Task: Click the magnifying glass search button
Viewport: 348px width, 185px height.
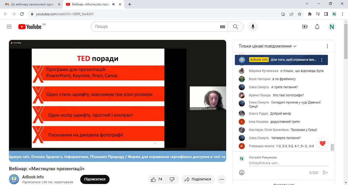Action: coord(235,27)
